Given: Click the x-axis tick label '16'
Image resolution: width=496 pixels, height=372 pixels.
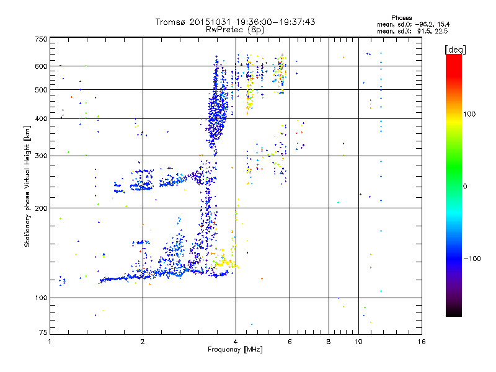Looking at the screenshot, I should [x=422, y=342].
